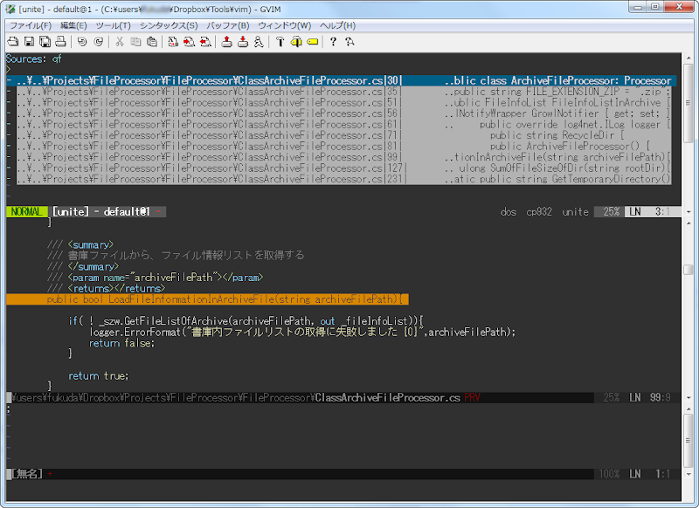Click the Help question mark icon
Image resolution: width=699 pixels, height=508 pixels.
coord(333,42)
